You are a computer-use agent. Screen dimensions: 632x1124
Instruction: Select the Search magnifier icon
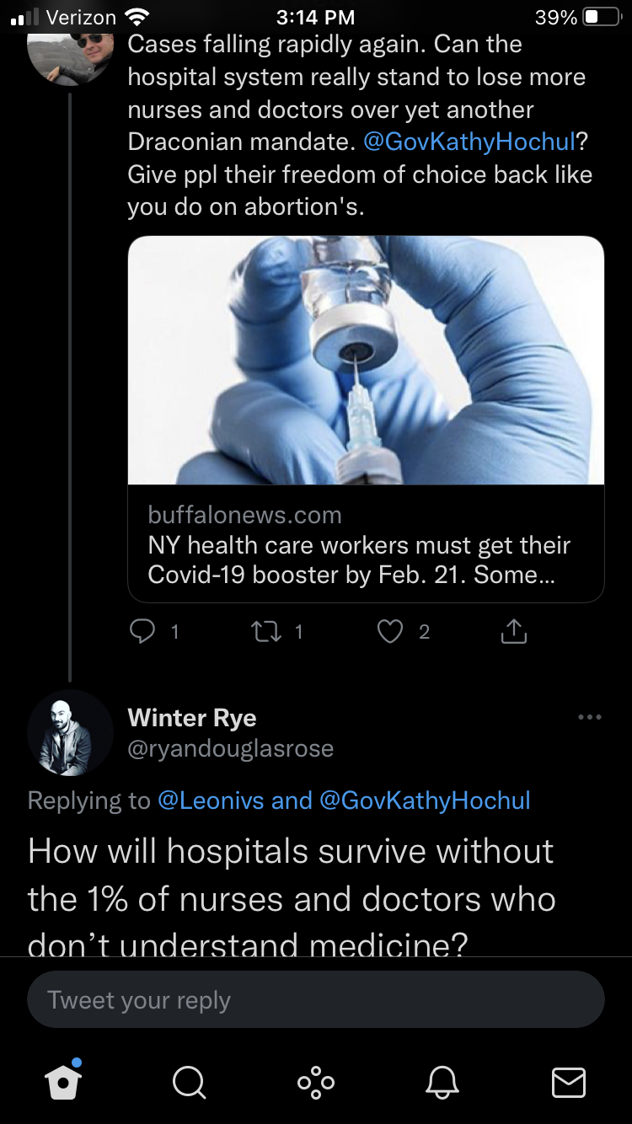(x=189, y=1084)
